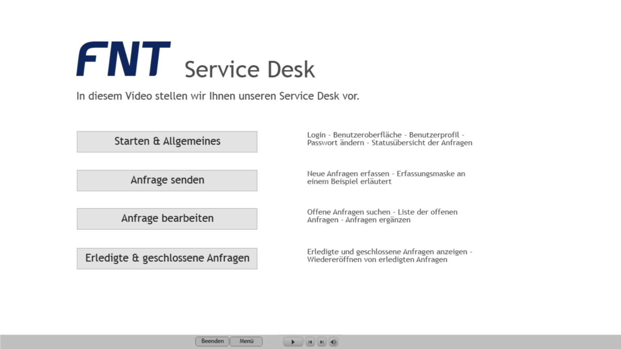Click the Service Desk heading
The height and width of the screenshot is (349, 621).
249,69
